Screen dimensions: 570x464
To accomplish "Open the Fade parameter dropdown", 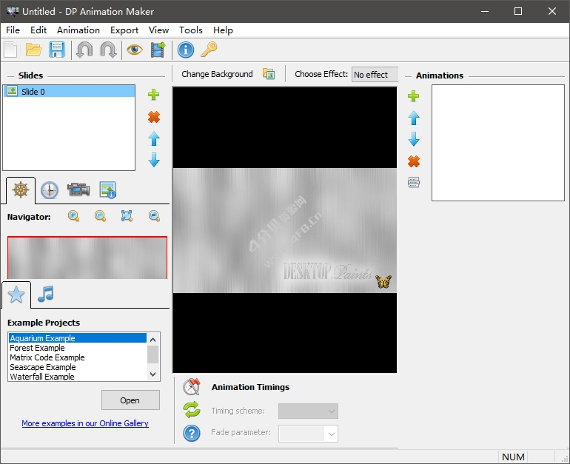I will (308, 434).
